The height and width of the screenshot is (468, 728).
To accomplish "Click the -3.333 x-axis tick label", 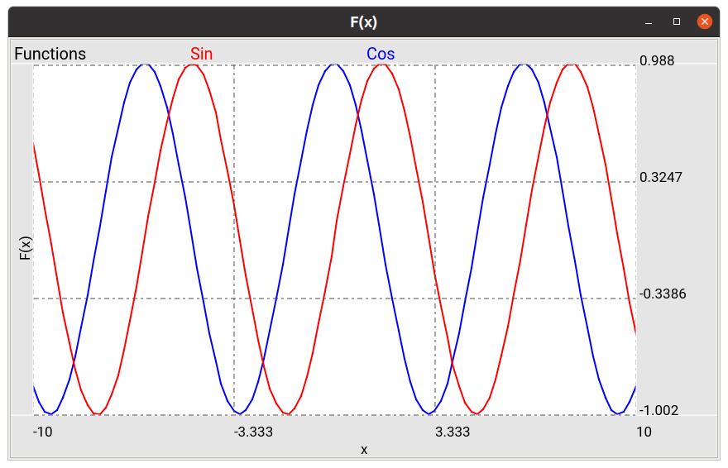I will 253,432.
